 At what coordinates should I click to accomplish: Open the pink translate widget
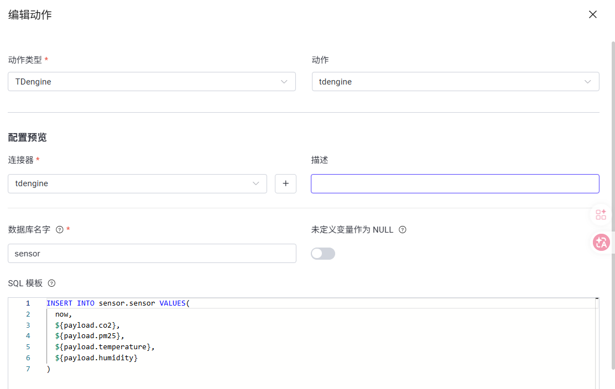tap(601, 243)
